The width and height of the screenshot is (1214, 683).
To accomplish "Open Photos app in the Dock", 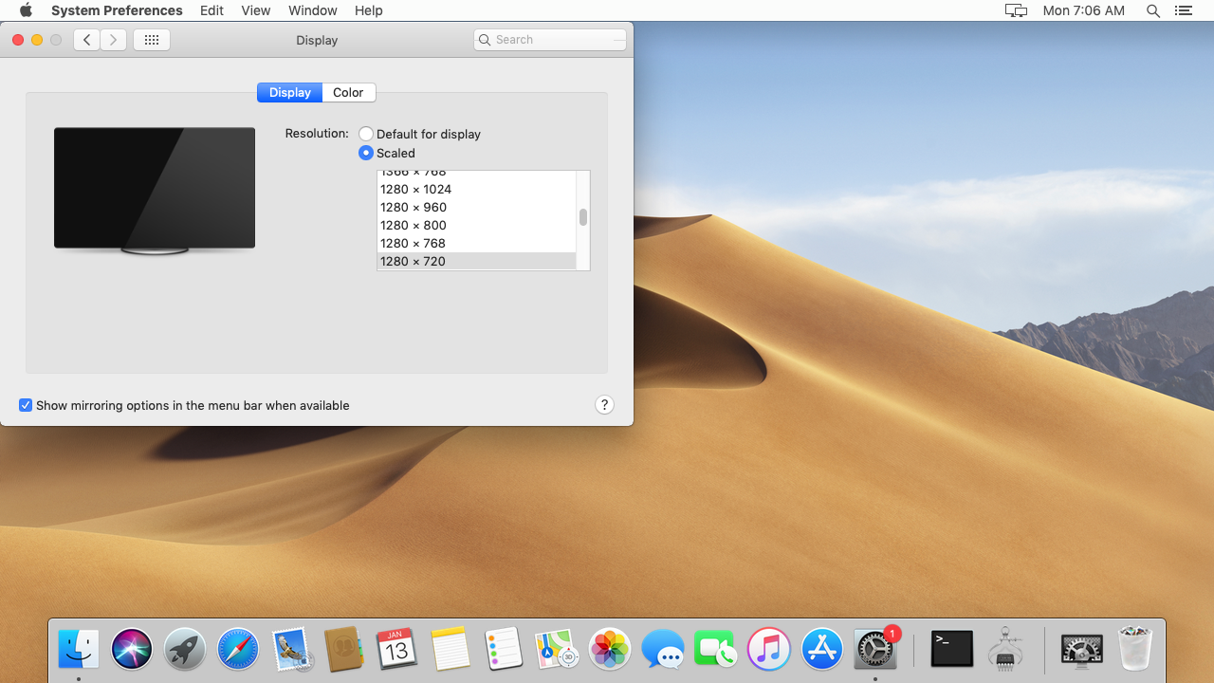I will [x=609, y=650].
